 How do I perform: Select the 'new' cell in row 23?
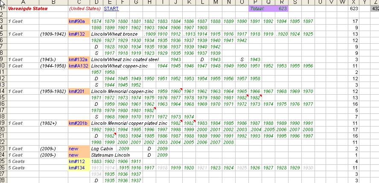[79, 149]
